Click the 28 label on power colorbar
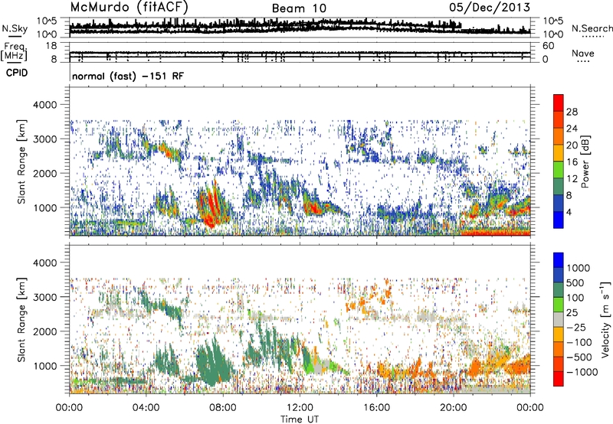The height and width of the screenshot is (424, 613). click(x=572, y=112)
